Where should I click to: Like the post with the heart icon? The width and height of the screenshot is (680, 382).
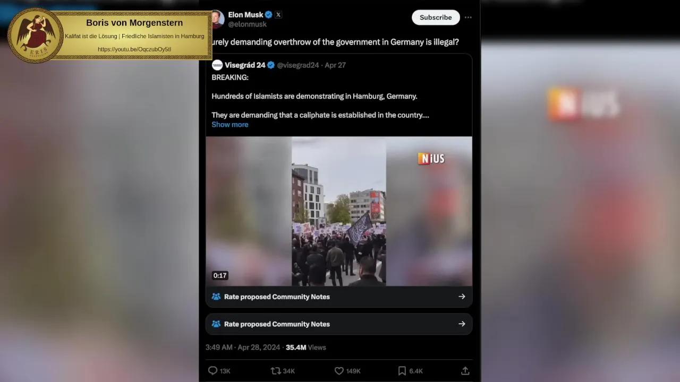pyautogui.click(x=339, y=371)
